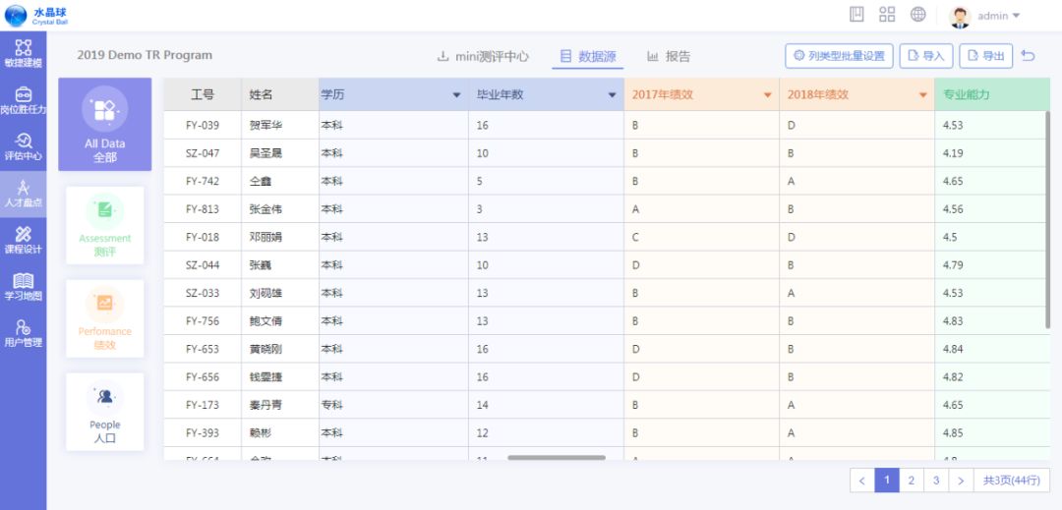The width and height of the screenshot is (1062, 510).
Task: Select the Assessment 测评 data card
Action: click(x=104, y=226)
